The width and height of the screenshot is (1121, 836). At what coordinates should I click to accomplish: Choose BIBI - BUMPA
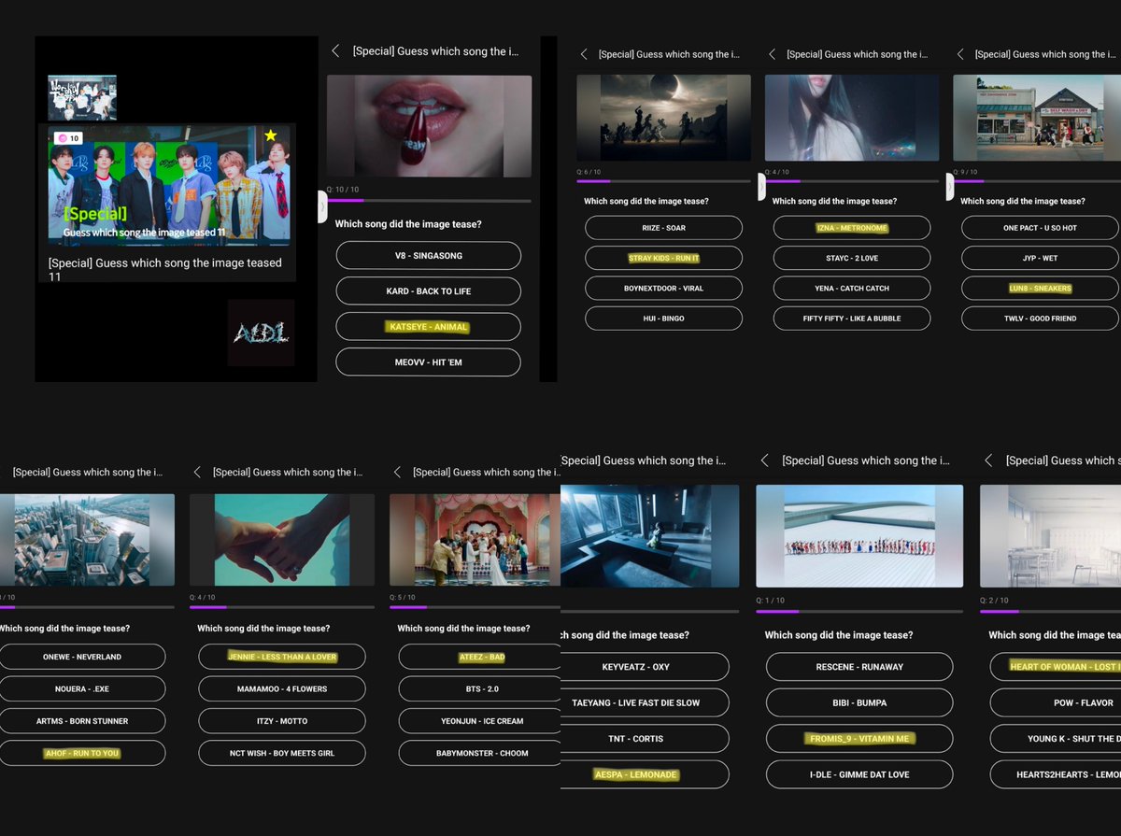[x=859, y=702]
